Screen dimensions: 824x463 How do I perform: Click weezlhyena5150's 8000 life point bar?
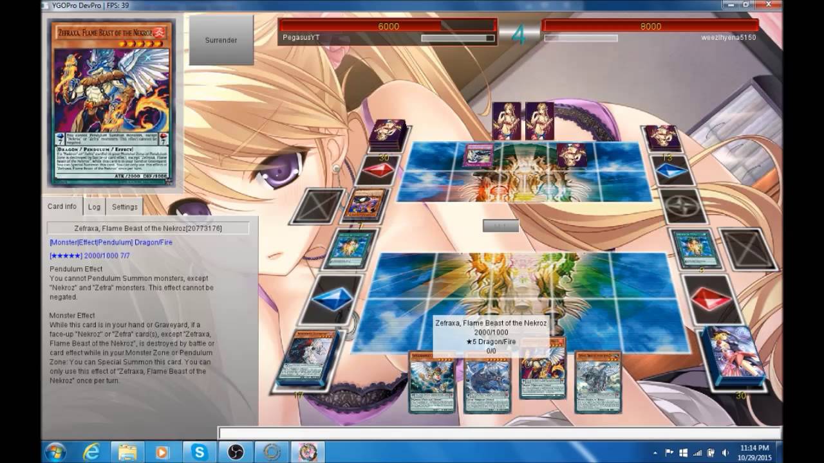coord(650,26)
